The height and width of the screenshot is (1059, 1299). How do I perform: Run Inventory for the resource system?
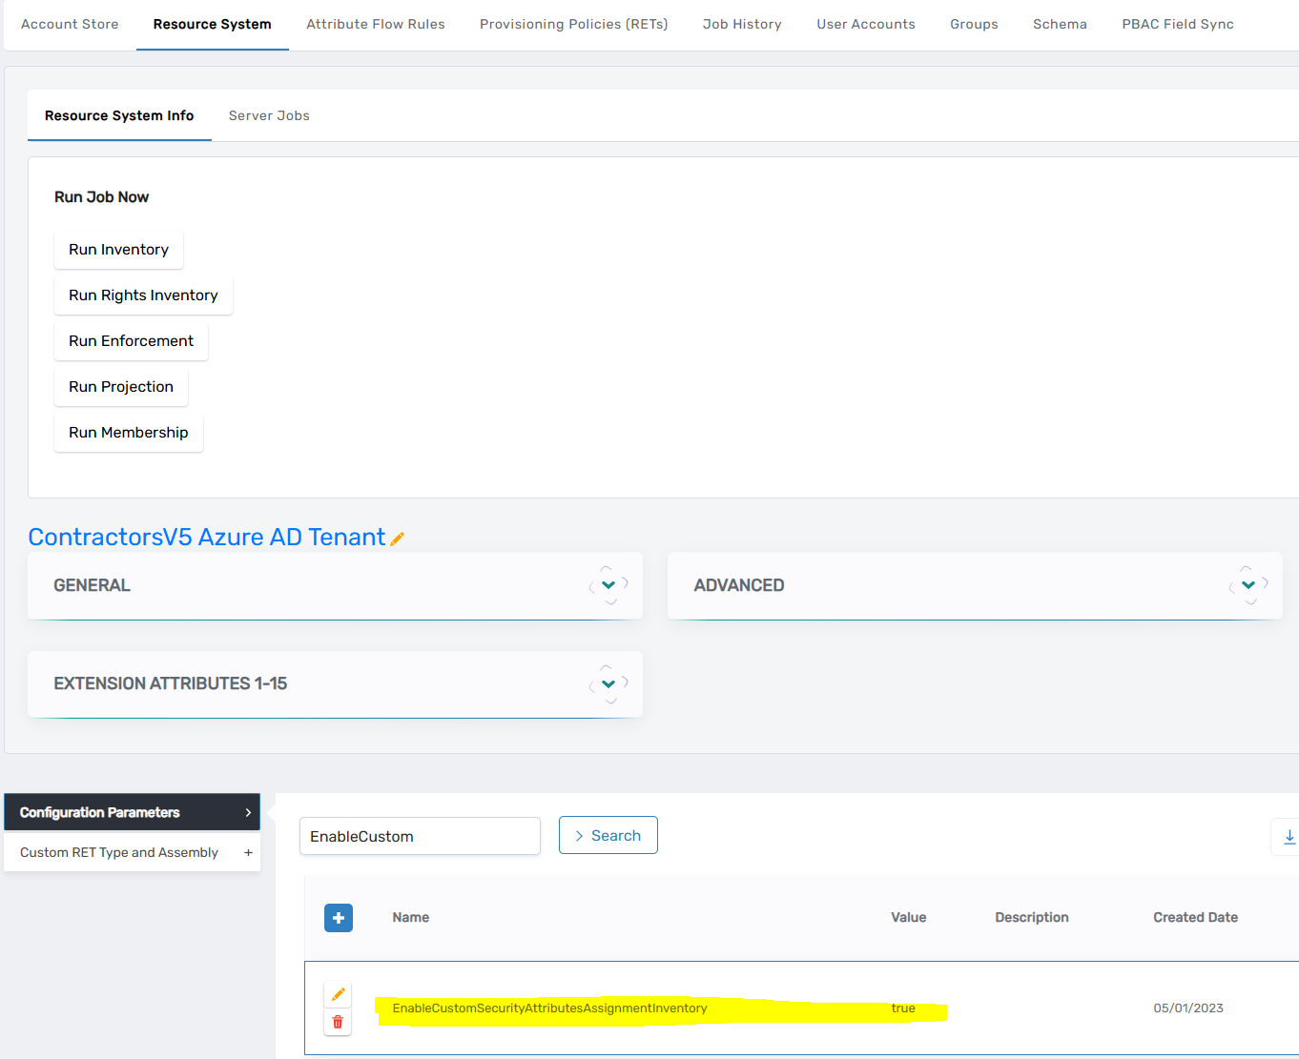pos(118,249)
